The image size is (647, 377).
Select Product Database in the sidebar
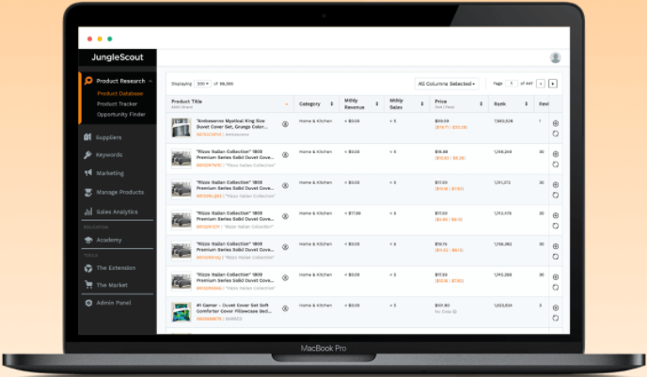point(120,94)
